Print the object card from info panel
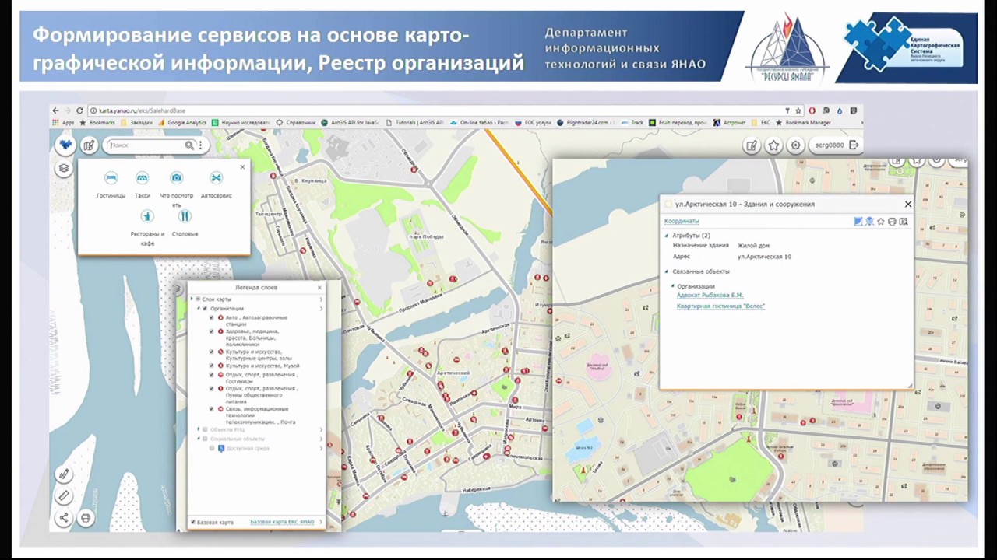The width and height of the screenshot is (997, 560). pos(892,222)
